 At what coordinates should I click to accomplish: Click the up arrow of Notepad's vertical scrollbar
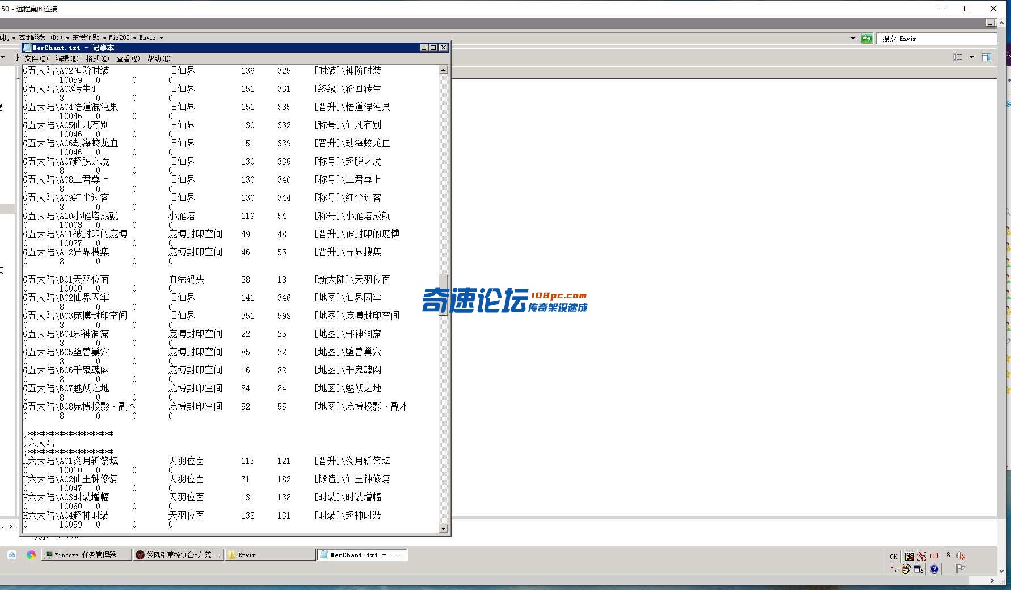pos(444,70)
